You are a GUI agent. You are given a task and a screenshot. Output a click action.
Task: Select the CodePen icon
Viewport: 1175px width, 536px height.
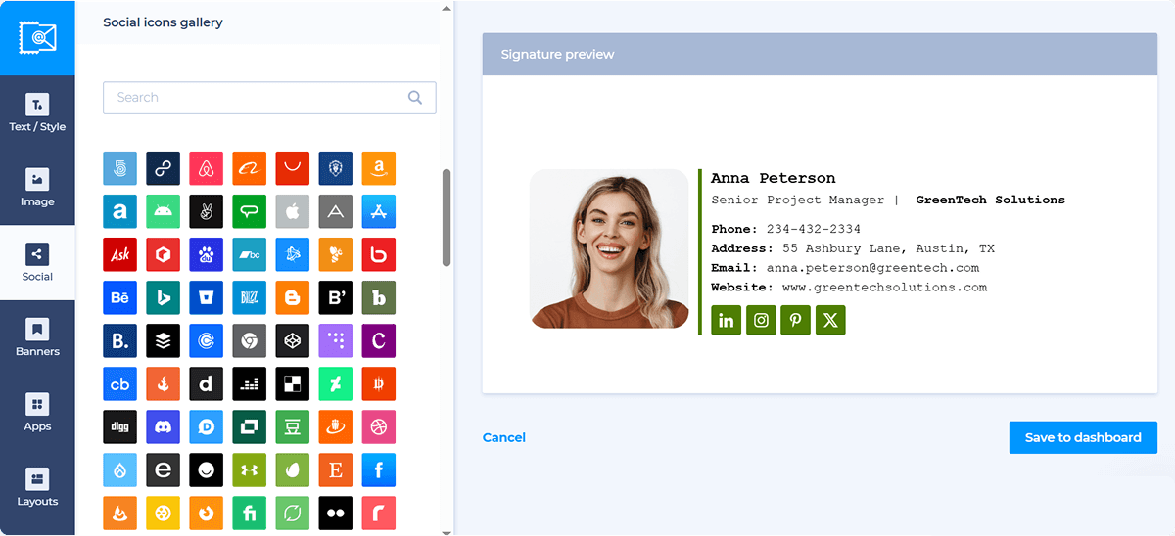coord(292,340)
